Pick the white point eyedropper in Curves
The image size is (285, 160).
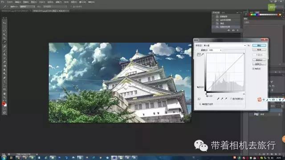(226, 99)
